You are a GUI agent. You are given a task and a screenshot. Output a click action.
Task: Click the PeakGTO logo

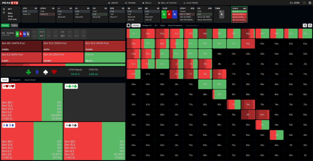tap(10, 3)
